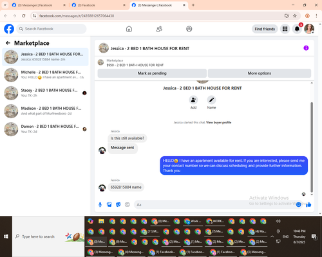The height and width of the screenshot is (257, 322).
Task: Open the Friends icon in top navigation
Action: [x=159, y=29]
